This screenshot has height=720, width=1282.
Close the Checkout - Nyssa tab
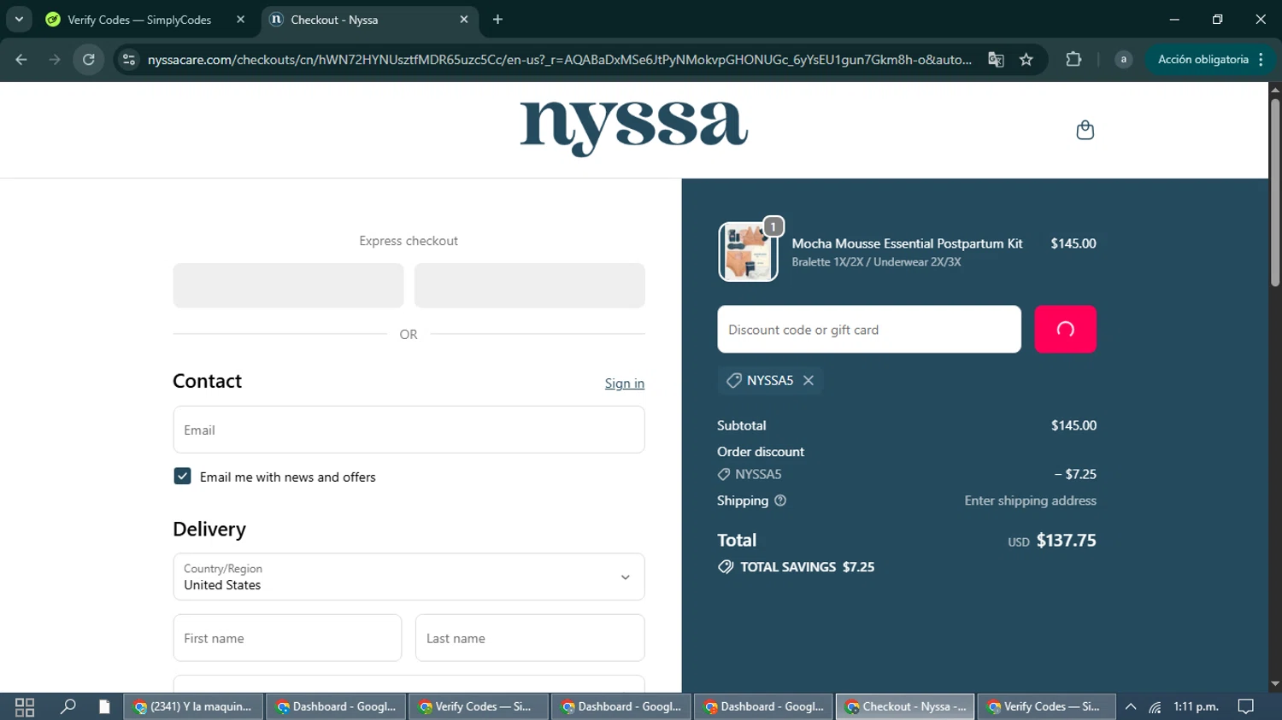coord(463,20)
